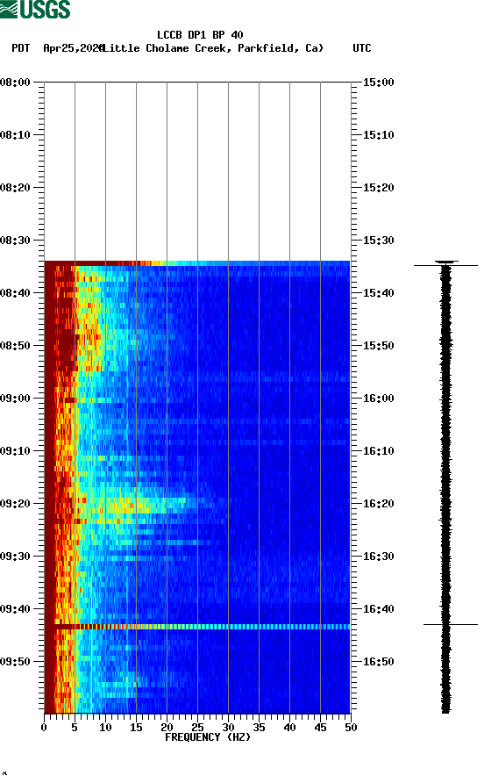Click the 09:50 PDT axis label
The image size is (484, 783).
click(x=15, y=662)
